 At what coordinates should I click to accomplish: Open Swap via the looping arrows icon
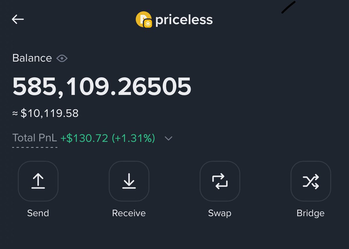click(x=220, y=181)
